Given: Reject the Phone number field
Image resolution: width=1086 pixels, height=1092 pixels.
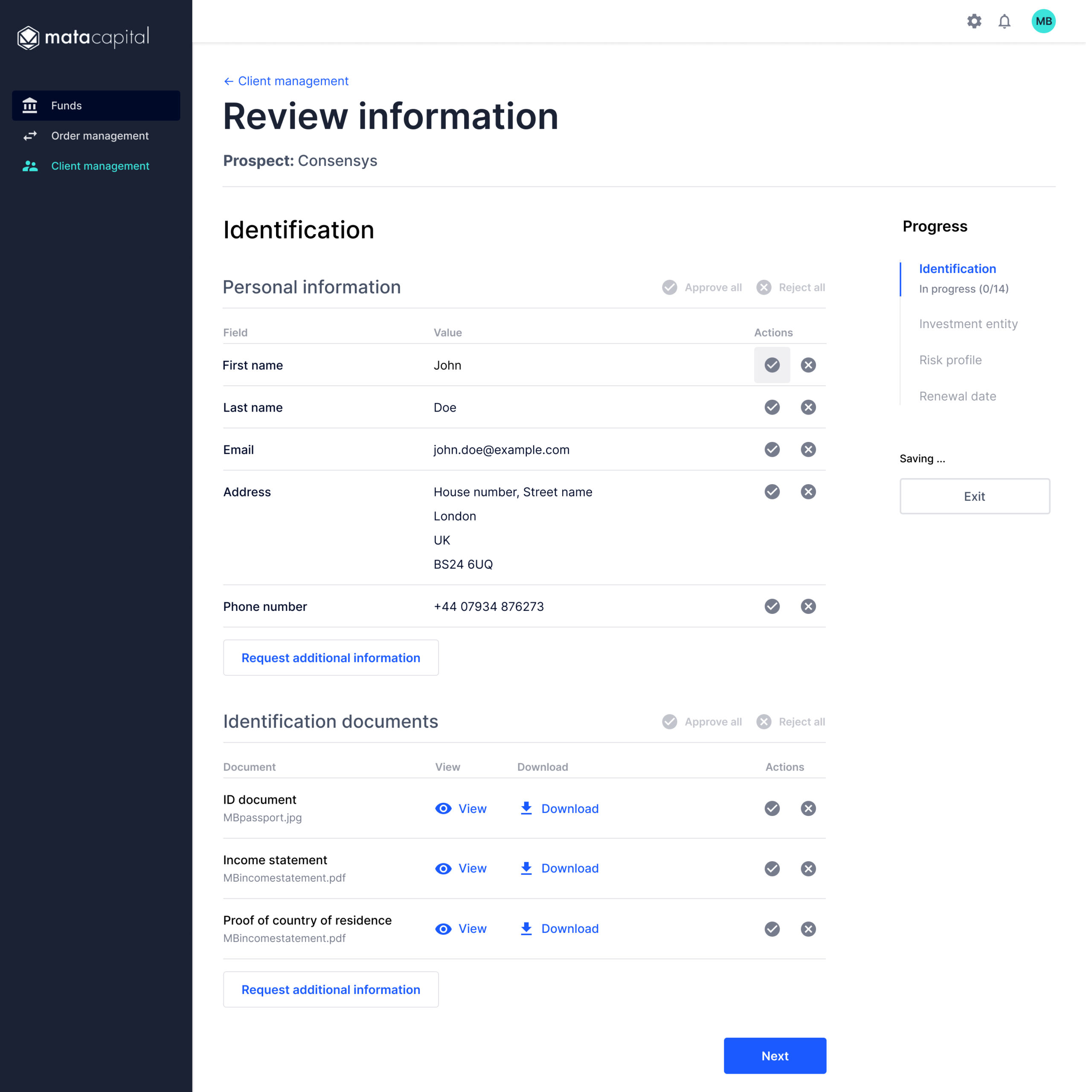Looking at the screenshot, I should [x=808, y=607].
